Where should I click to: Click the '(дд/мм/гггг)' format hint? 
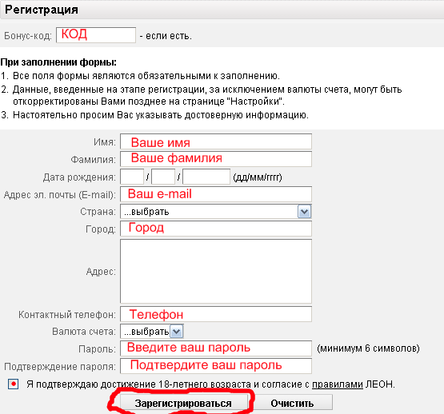pos(258,177)
